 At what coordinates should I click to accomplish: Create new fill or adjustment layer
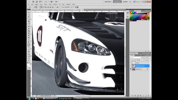140,96
